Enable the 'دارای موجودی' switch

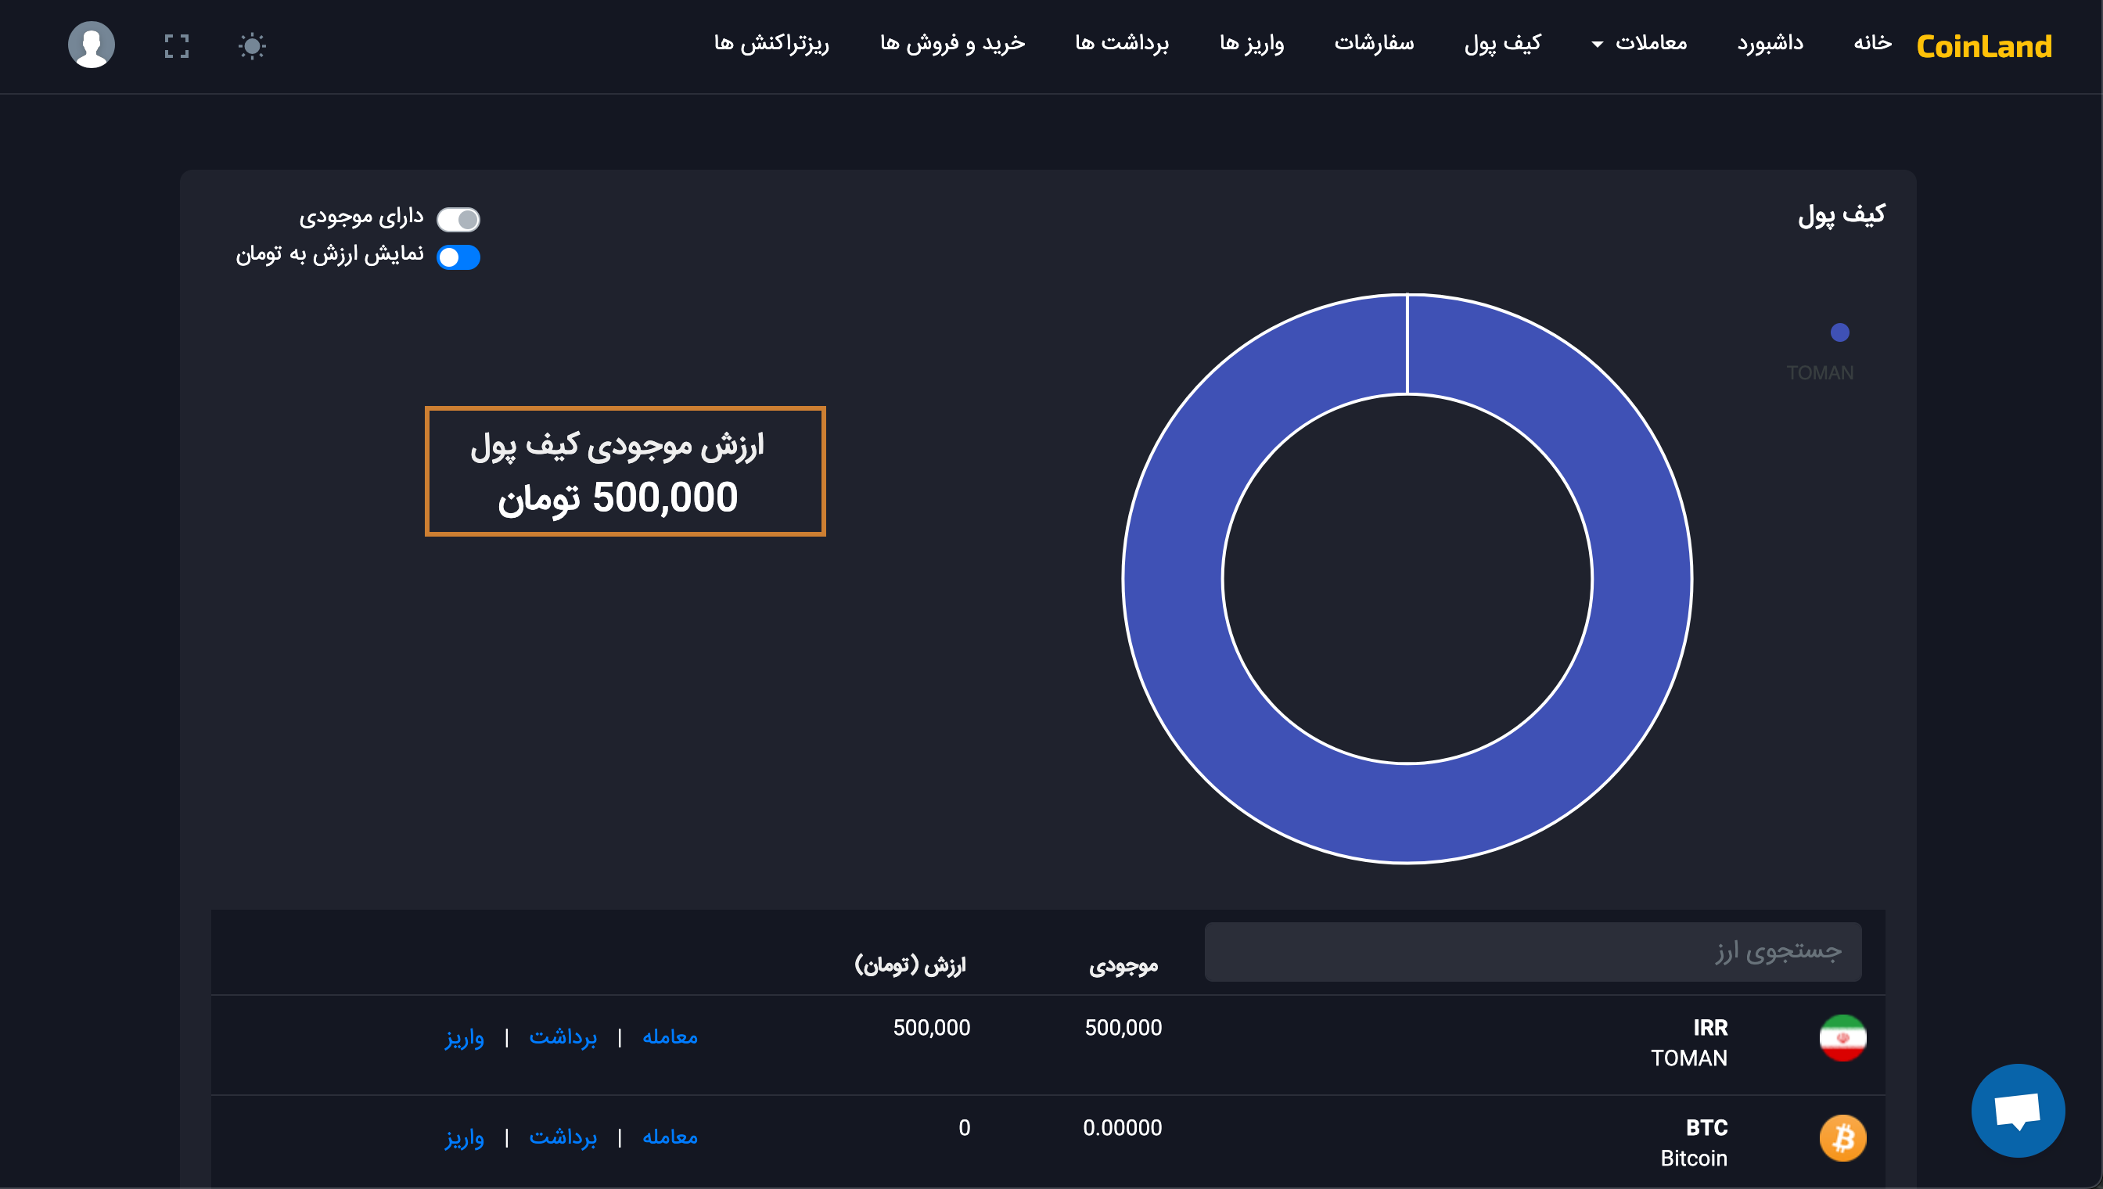click(x=458, y=219)
